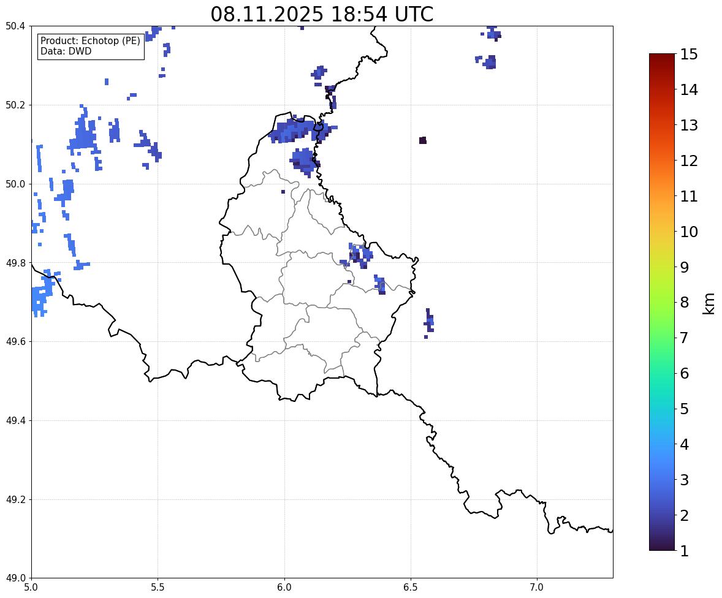Screen dimensions: 722x598
Task: Pick latitude tick label "49.2"
Action: 15,499
